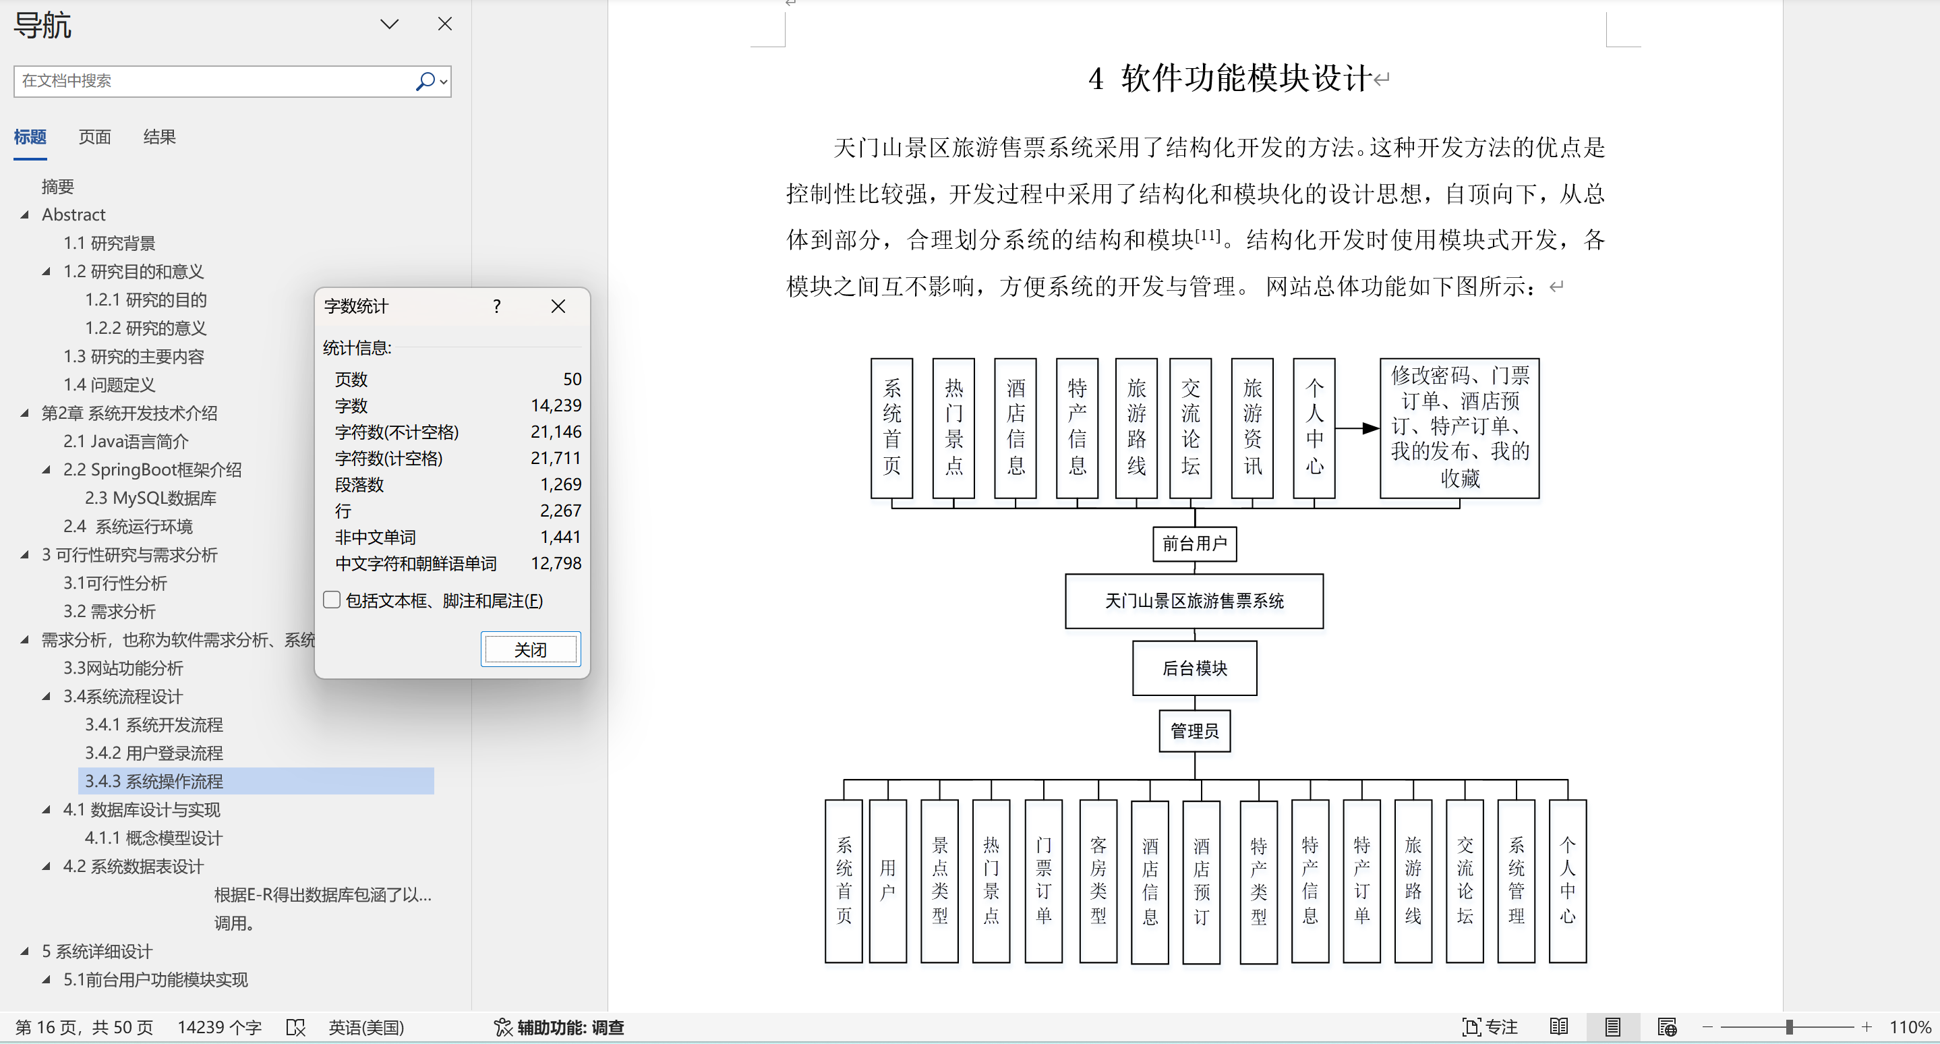Click the 段落数 1,269 row in dialog
This screenshot has width=1940, height=1044.
coord(458,484)
